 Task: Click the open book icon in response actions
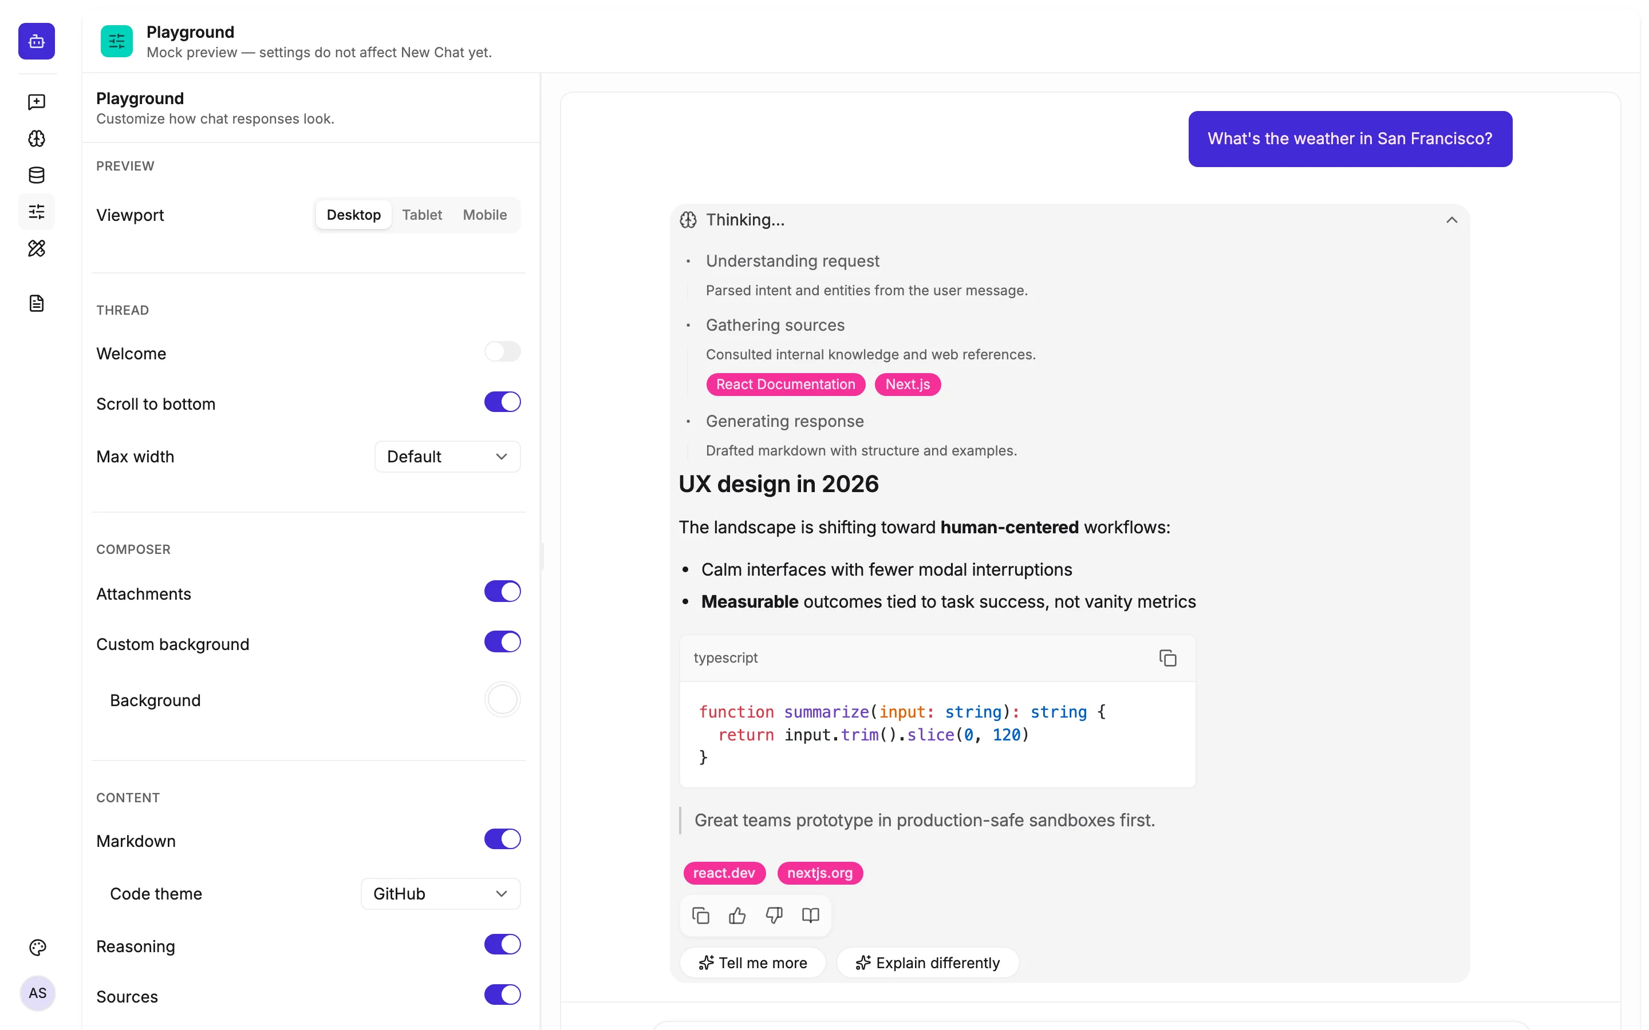810,915
